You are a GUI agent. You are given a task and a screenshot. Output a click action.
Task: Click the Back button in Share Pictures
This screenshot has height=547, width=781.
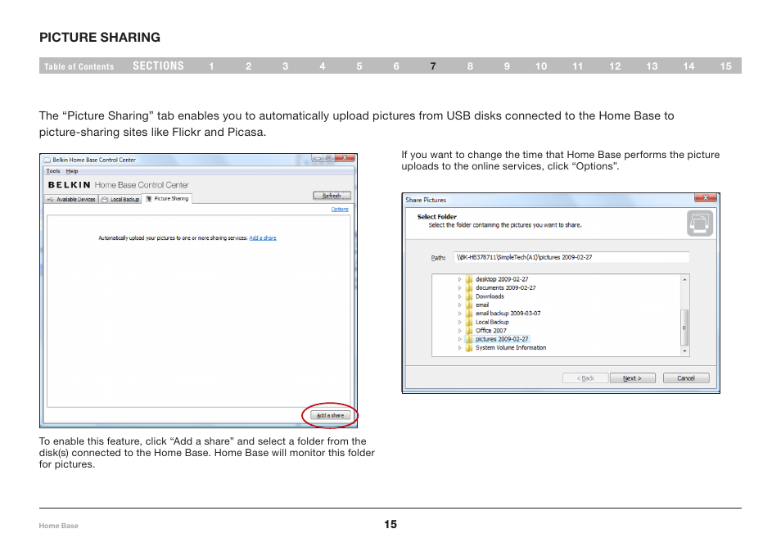pos(585,378)
